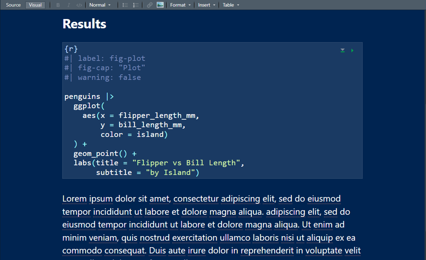This screenshot has height=260, width=426.
Task: Switch to Source editor mode
Action: [x=13, y=5]
